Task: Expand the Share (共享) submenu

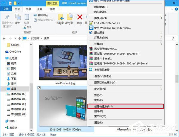Action: click(126, 44)
